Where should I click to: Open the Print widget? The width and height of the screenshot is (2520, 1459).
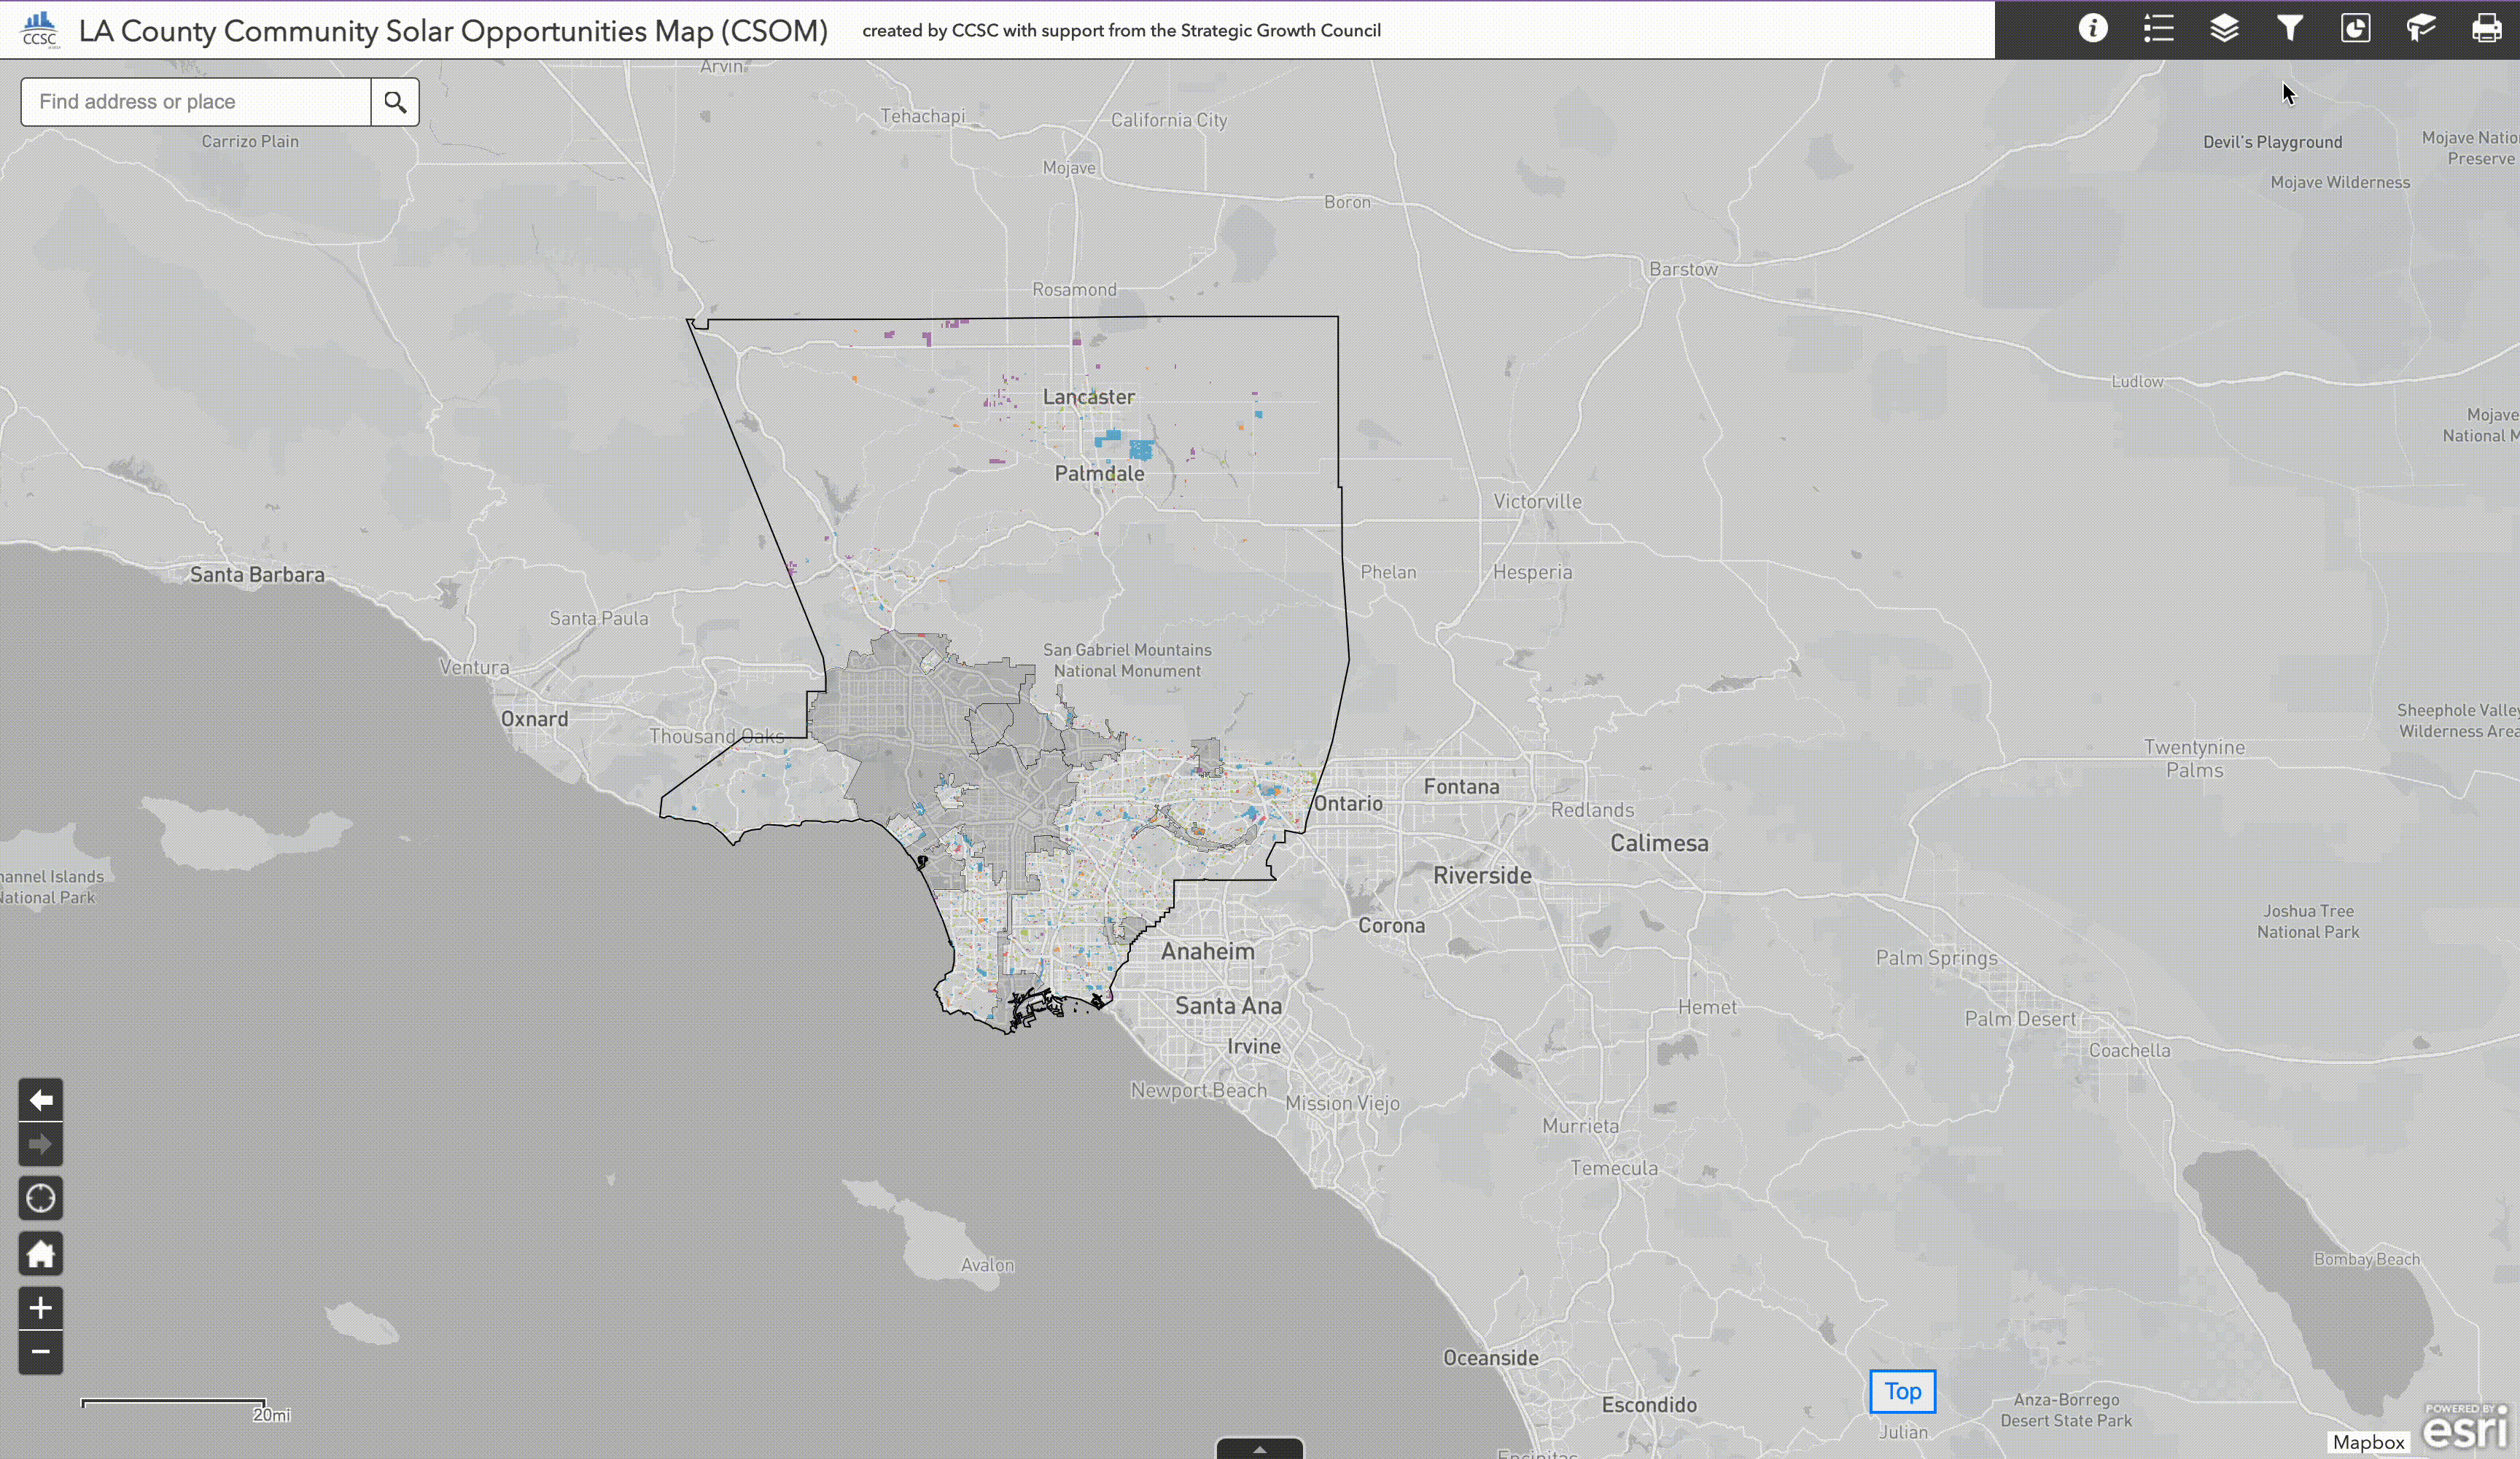click(x=2486, y=29)
